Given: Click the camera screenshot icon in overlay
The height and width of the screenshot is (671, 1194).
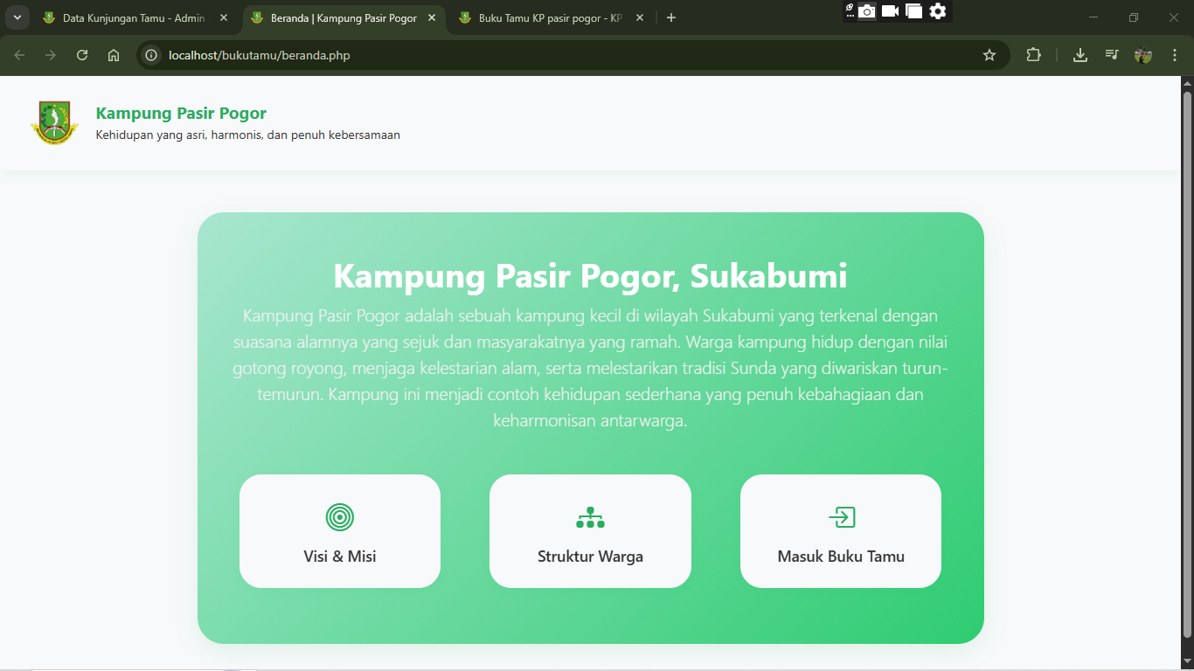Looking at the screenshot, I should click(866, 11).
